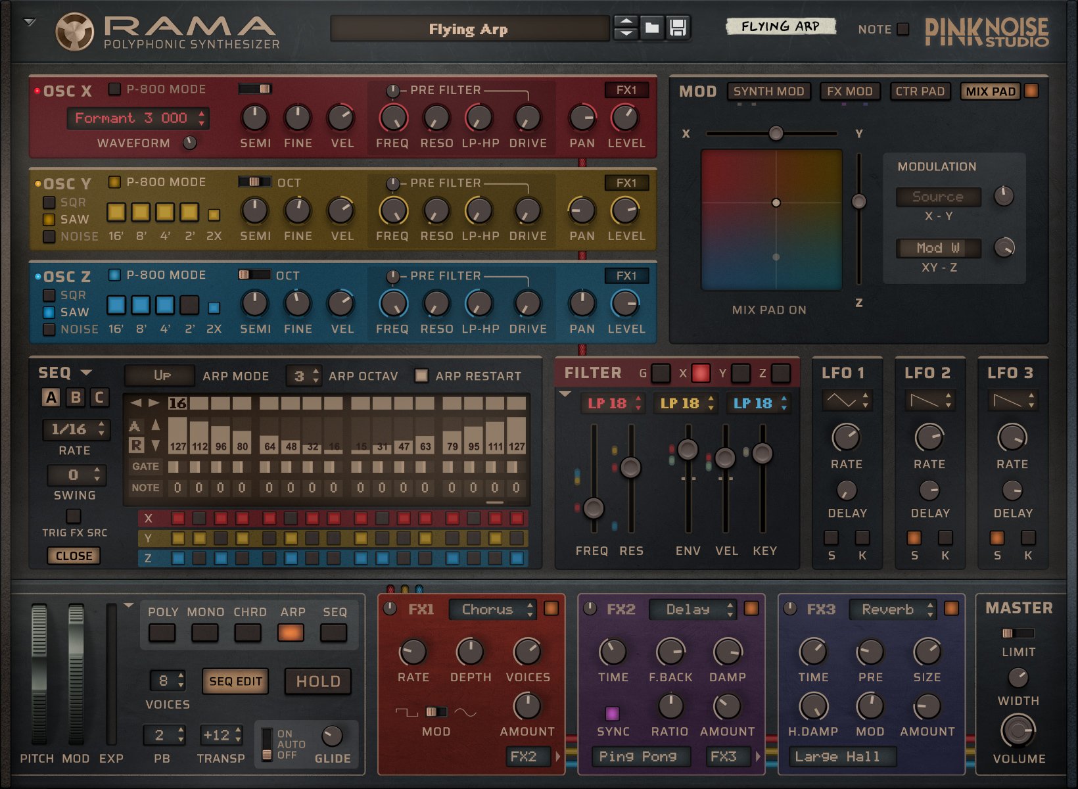Click the XY mix pad area
Viewport: 1078px width, 789px height.
[x=771, y=219]
